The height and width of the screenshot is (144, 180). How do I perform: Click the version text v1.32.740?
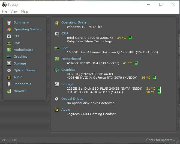[x=10, y=140]
